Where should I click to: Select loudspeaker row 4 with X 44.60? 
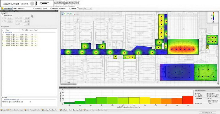20,41
